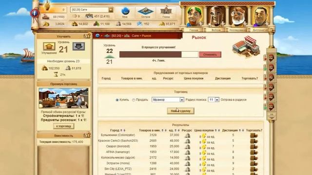312x175 pixels.
Task: Click the [92:20] breadcrumb link
Action: tap(116, 35)
